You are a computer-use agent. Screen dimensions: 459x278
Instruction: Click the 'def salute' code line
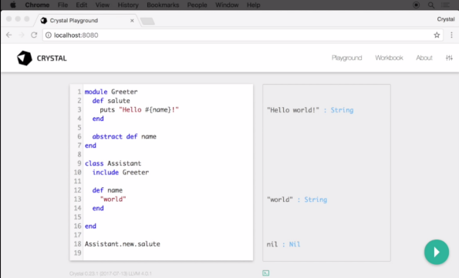pyautogui.click(x=111, y=101)
